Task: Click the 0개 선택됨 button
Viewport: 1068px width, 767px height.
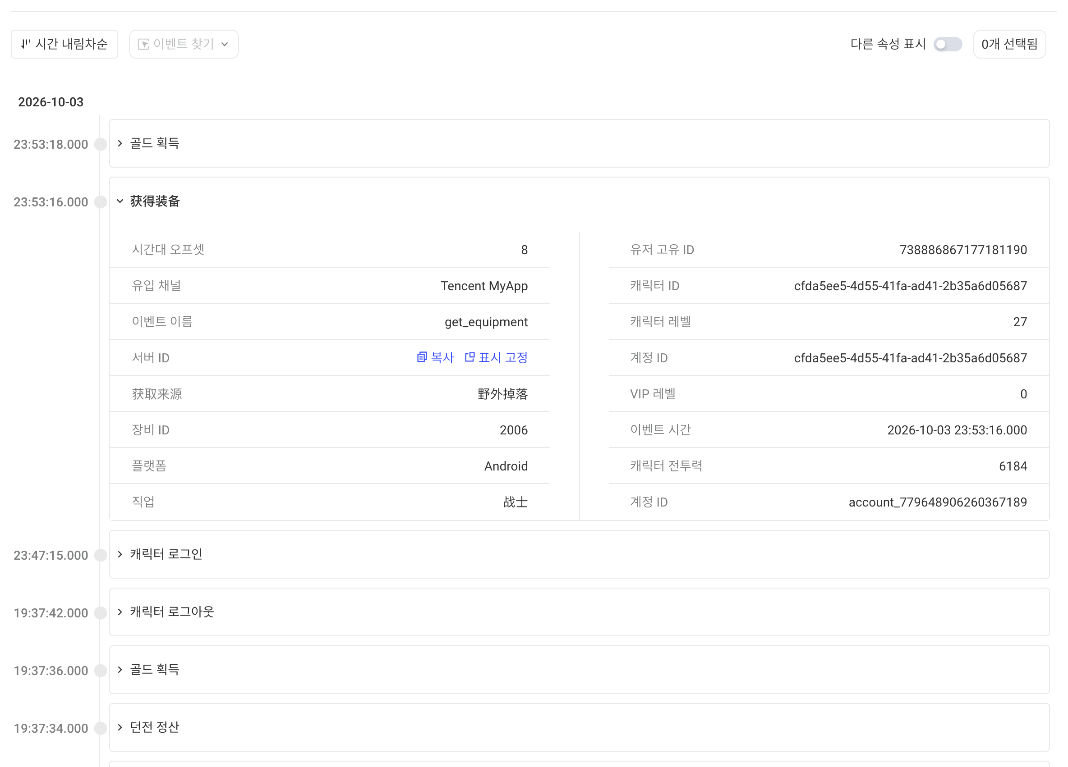Action: coord(1009,44)
